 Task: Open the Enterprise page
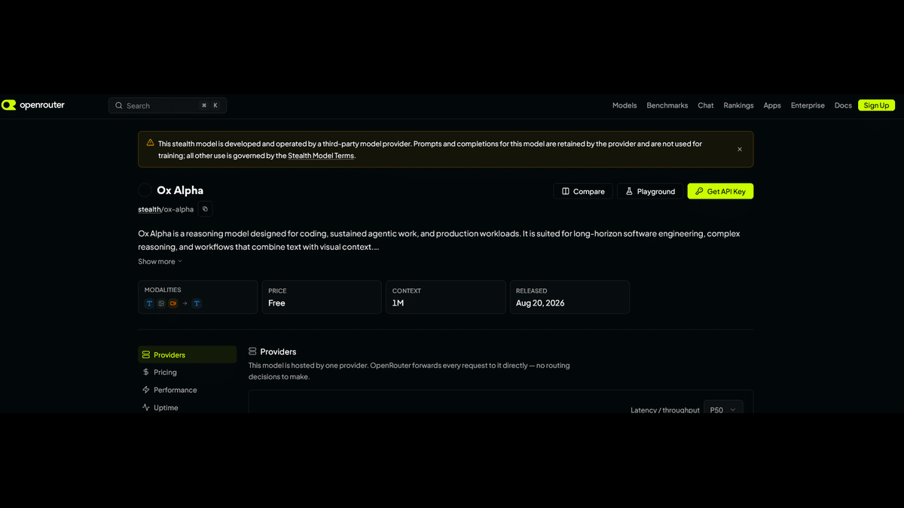[x=808, y=105]
